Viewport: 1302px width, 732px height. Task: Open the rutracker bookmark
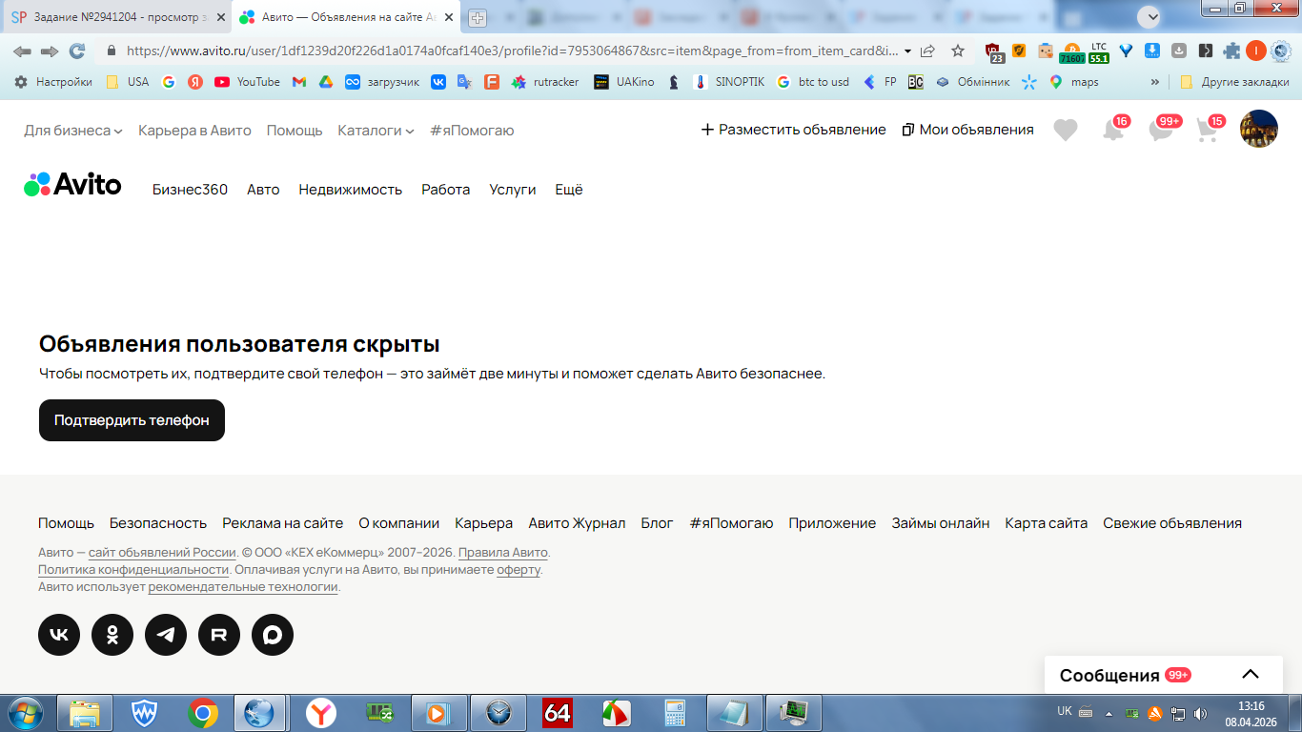click(x=545, y=82)
